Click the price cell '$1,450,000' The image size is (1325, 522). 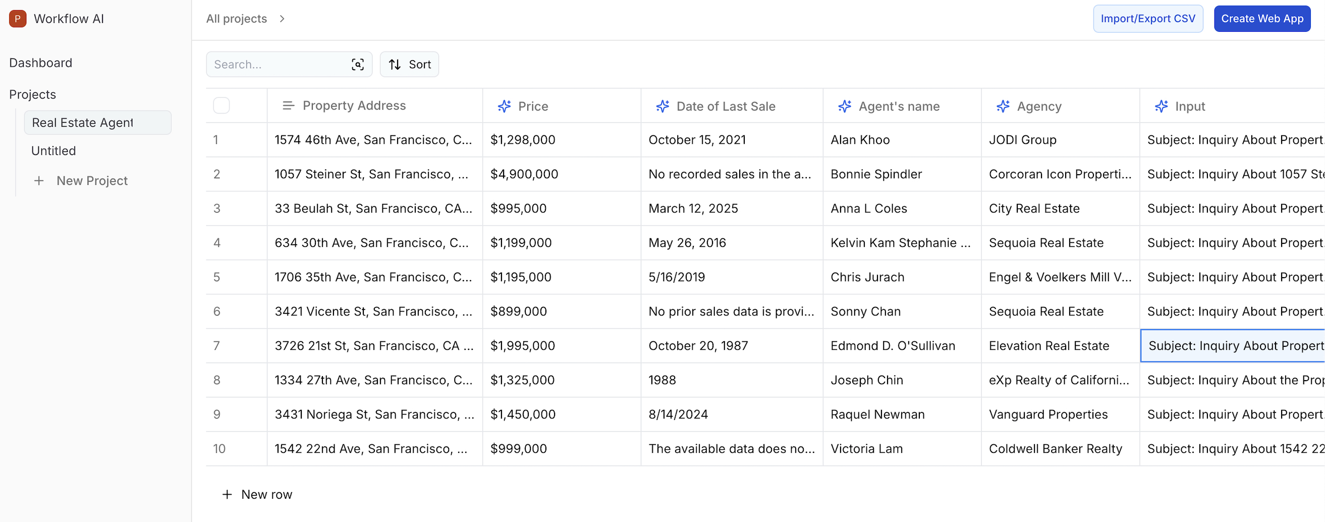coord(562,414)
